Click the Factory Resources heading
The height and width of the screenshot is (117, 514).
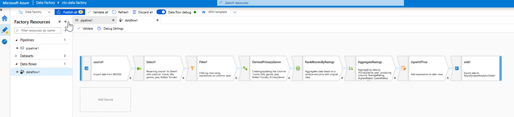[32, 22]
